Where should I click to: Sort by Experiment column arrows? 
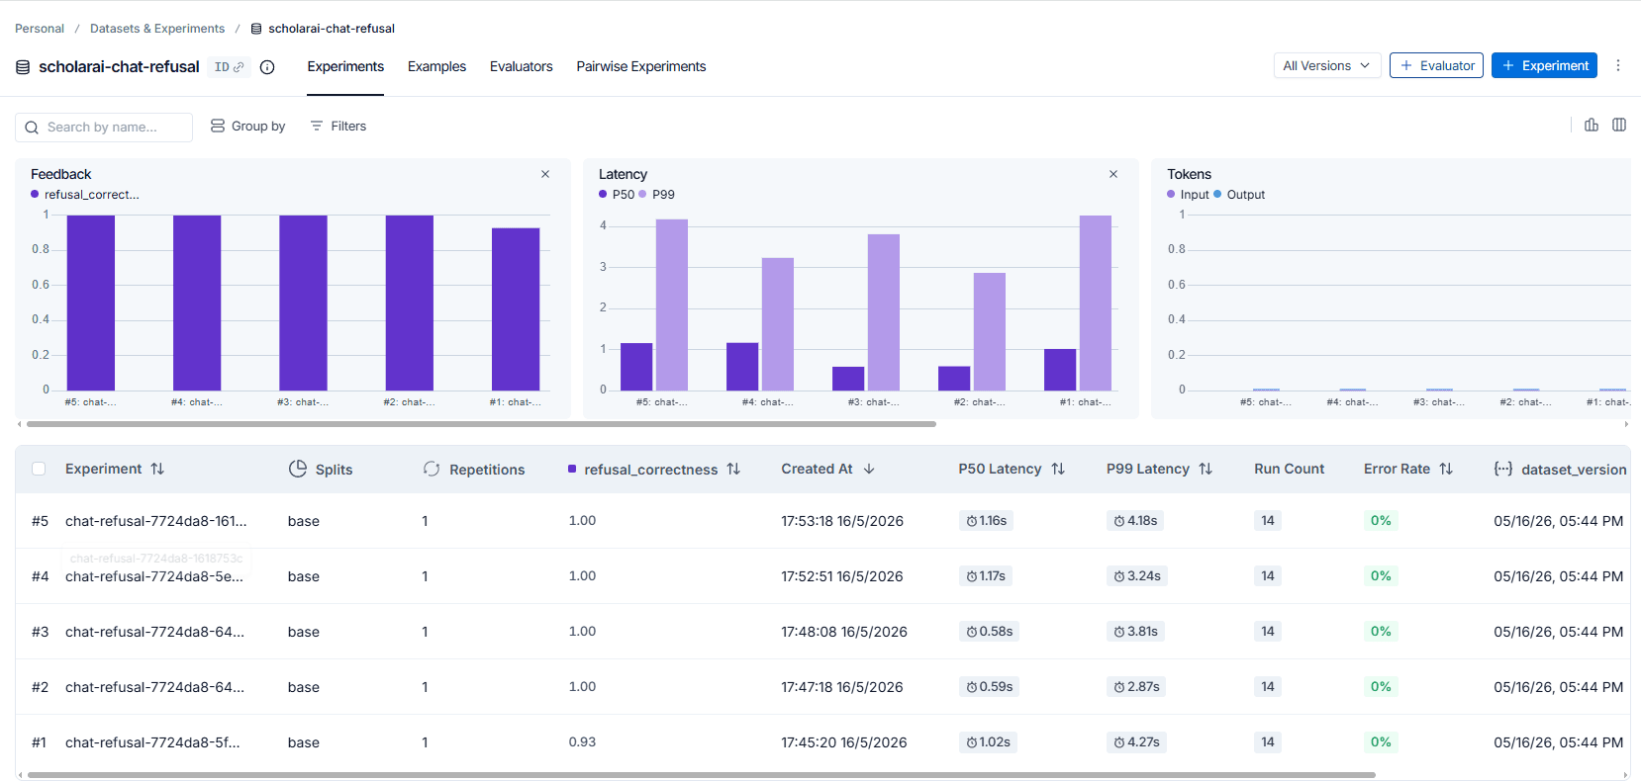(x=157, y=469)
